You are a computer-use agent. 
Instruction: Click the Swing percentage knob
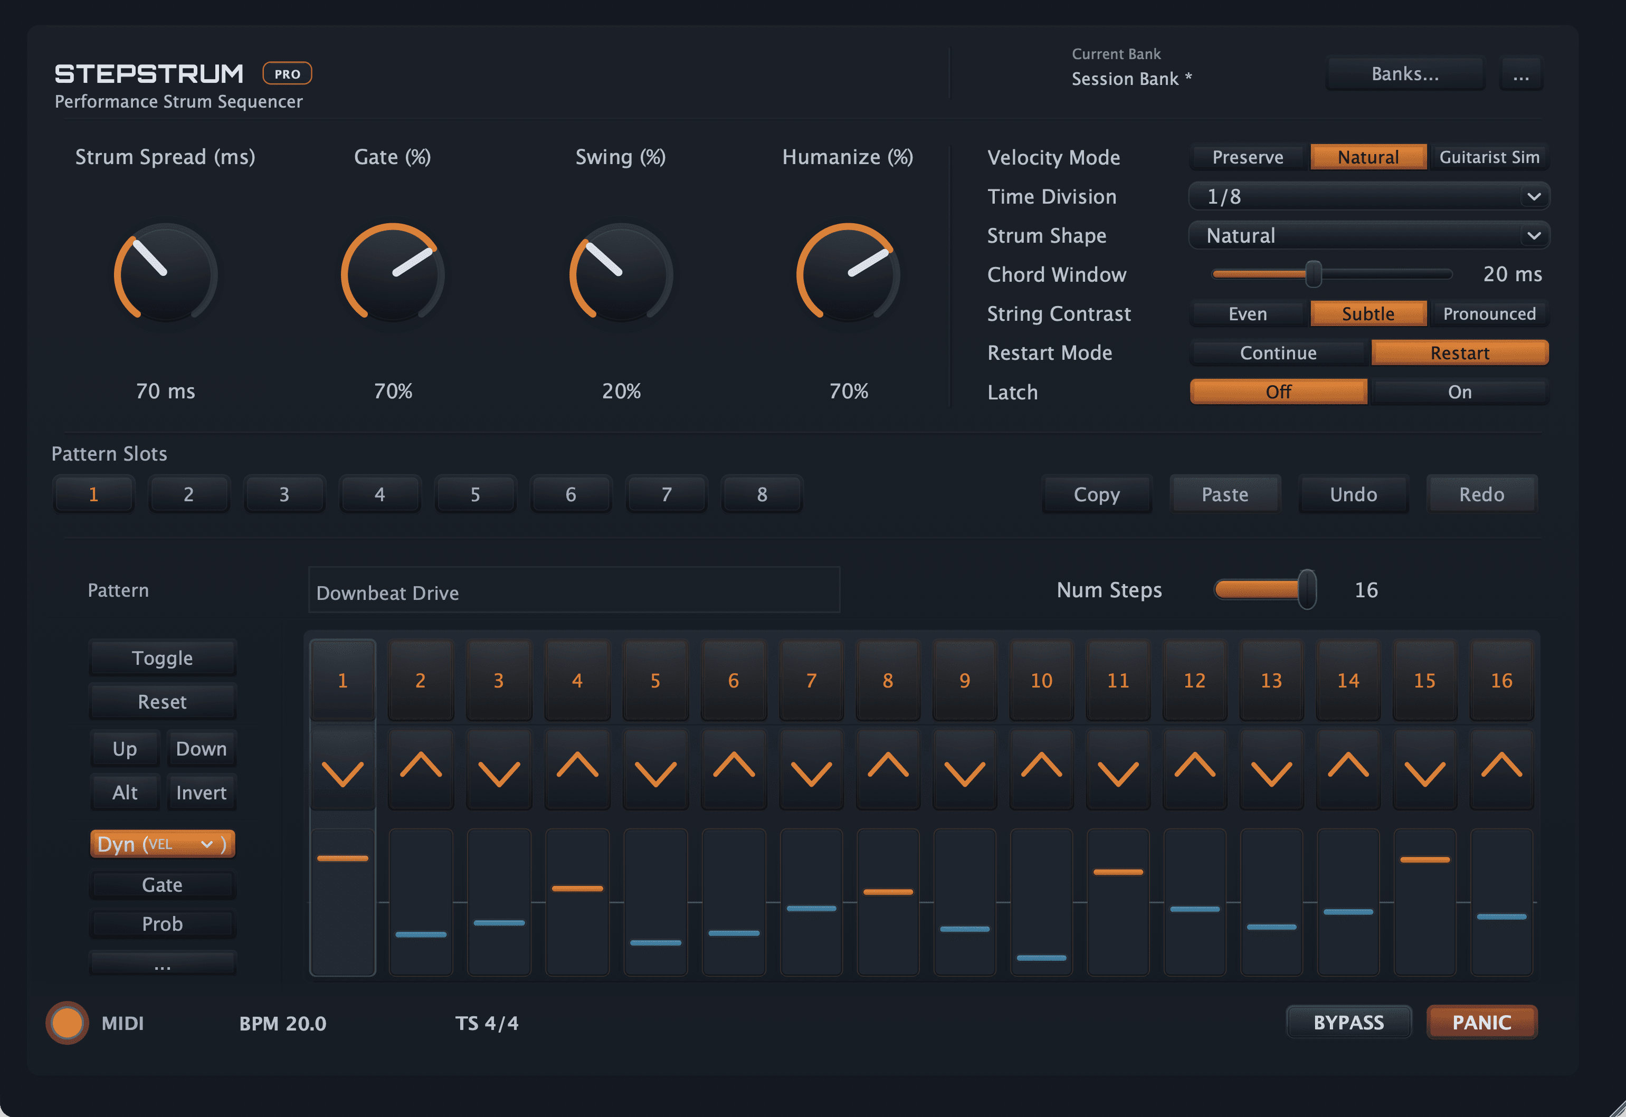pyautogui.click(x=621, y=273)
